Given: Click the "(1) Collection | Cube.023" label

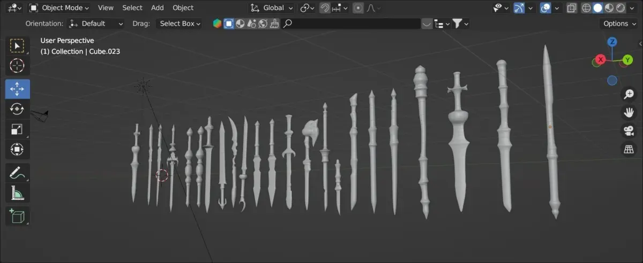Looking at the screenshot, I should [x=80, y=51].
